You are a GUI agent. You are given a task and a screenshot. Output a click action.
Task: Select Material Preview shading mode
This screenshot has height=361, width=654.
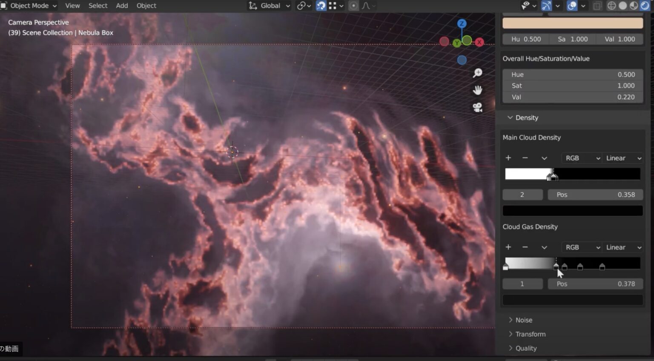[633, 6]
